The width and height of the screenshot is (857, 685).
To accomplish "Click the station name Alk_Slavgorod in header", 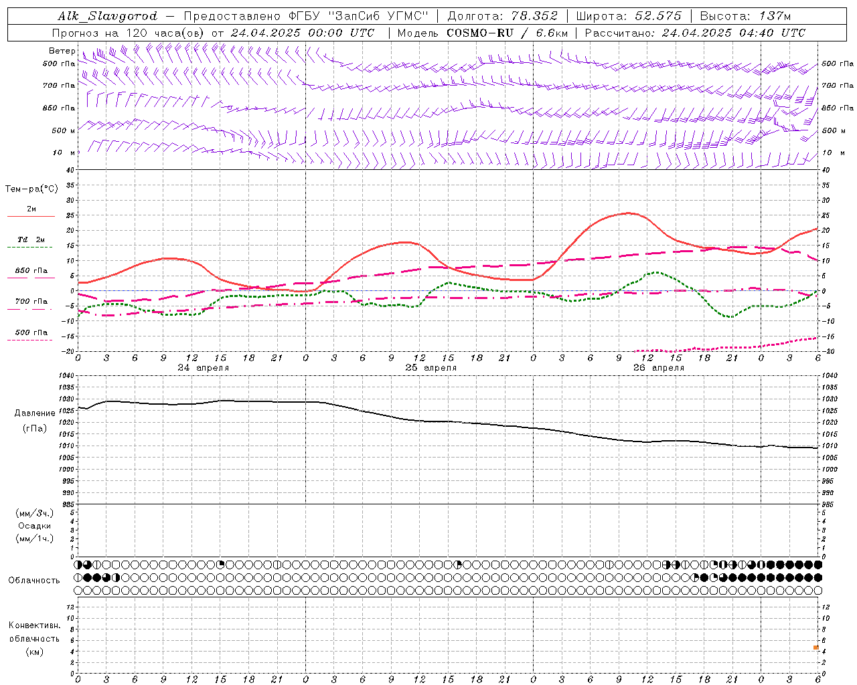I will coord(108,16).
